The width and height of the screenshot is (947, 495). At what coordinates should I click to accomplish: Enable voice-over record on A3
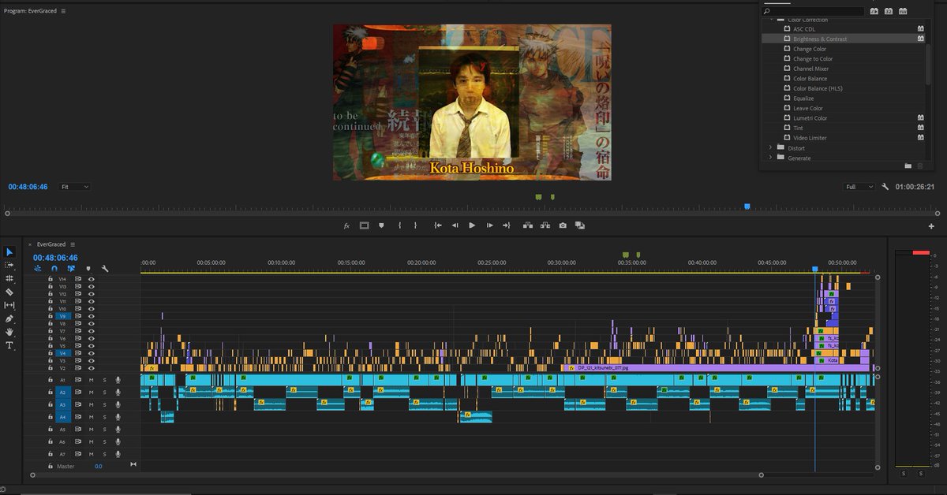pyautogui.click(x=117, y=404)
